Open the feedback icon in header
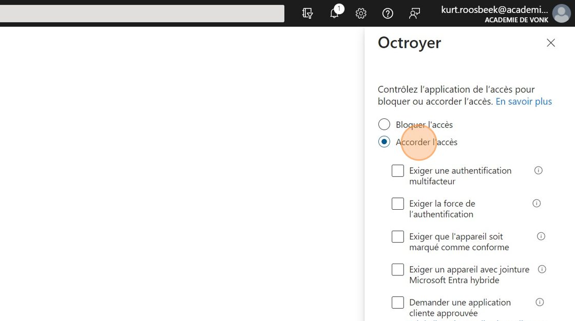This screenshot has height=321, width=575. [414, 13]
